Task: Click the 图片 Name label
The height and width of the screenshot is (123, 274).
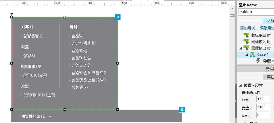Action: coord(248,5)
